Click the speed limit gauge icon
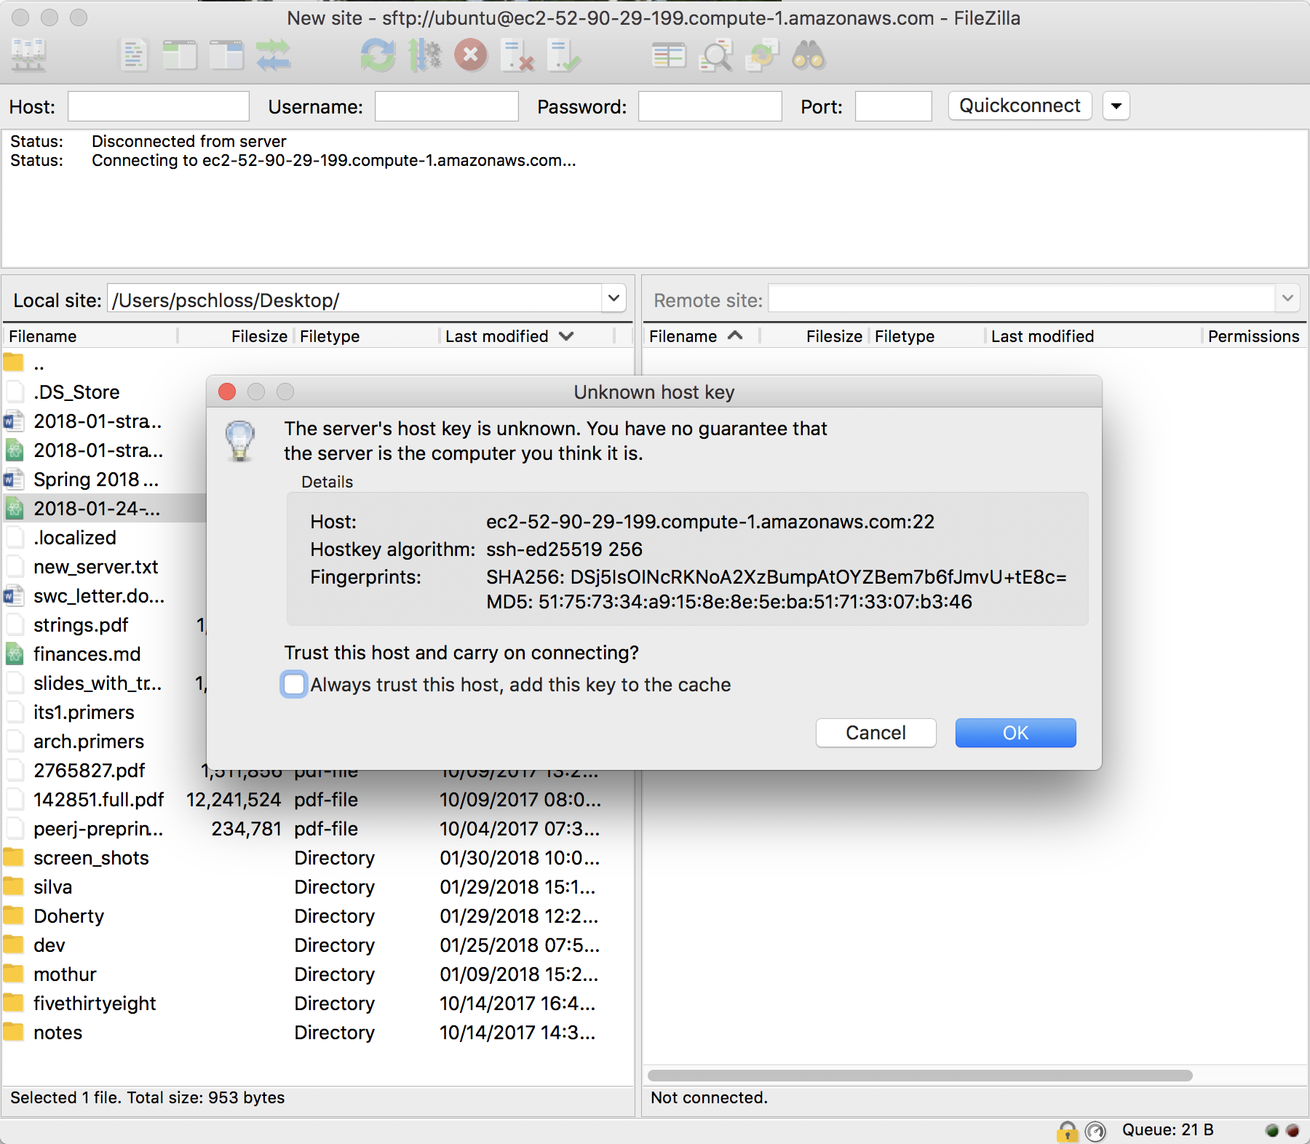The width and height of the screenshot is (1310, 1144). coord(1095,1130)
